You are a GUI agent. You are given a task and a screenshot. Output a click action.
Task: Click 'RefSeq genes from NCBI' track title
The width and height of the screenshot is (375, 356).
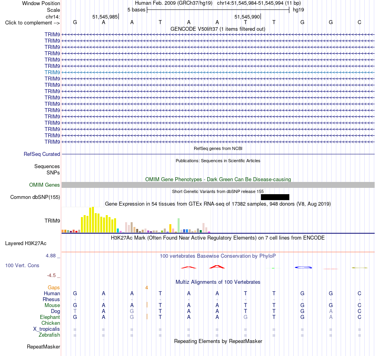coord(218,148)
